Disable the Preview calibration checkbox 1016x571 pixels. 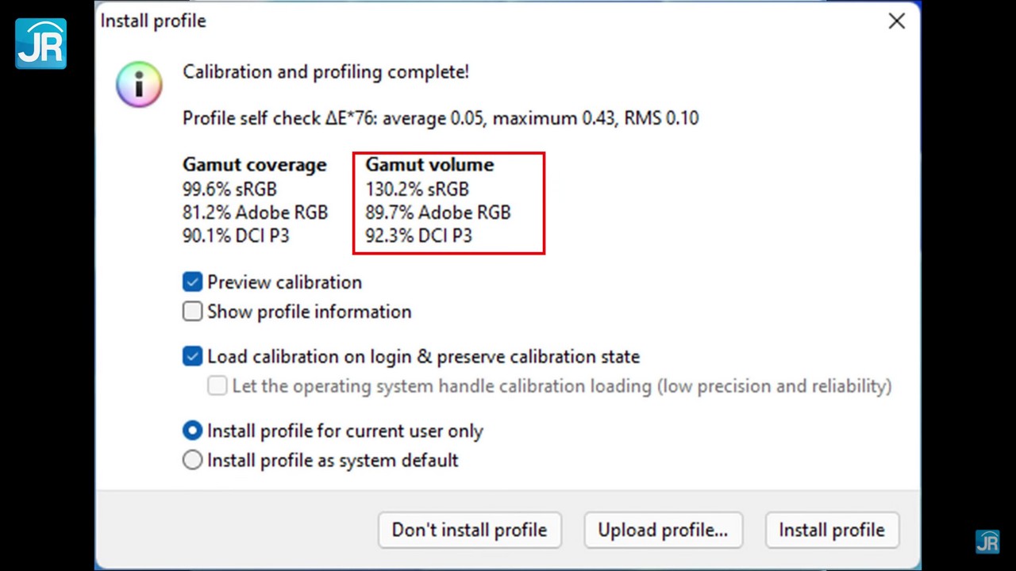click(x=193, y=282)
